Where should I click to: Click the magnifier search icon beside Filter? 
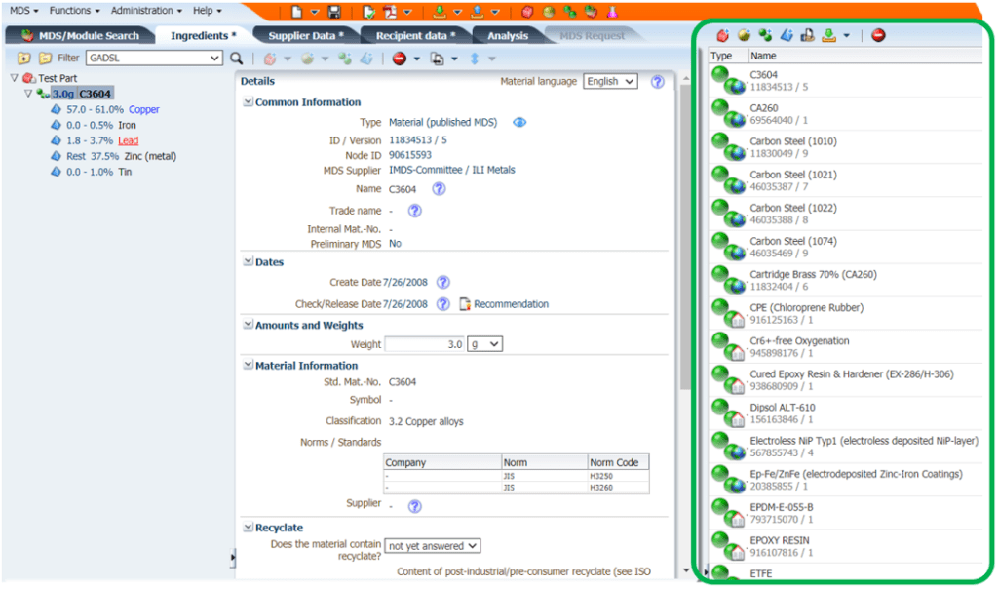(x=236, y=59)
